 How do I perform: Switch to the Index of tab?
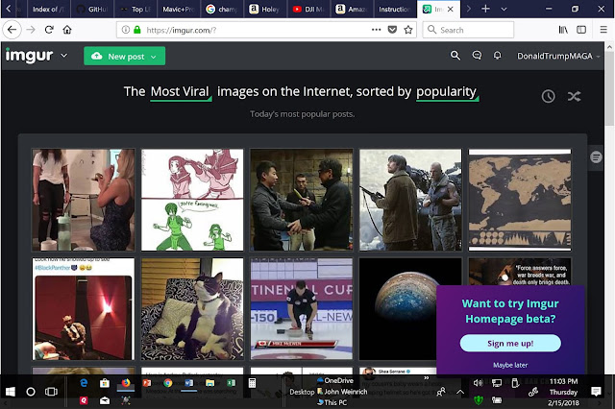pyautogui.click(x=49, y=9)
